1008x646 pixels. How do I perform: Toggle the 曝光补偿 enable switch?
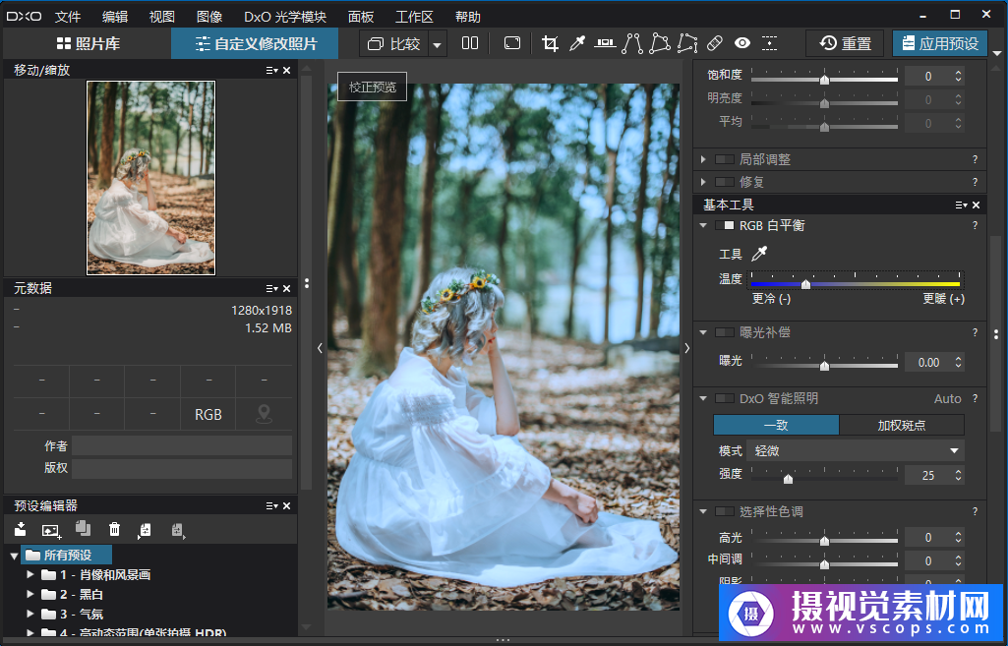click(x=725, y=332)
